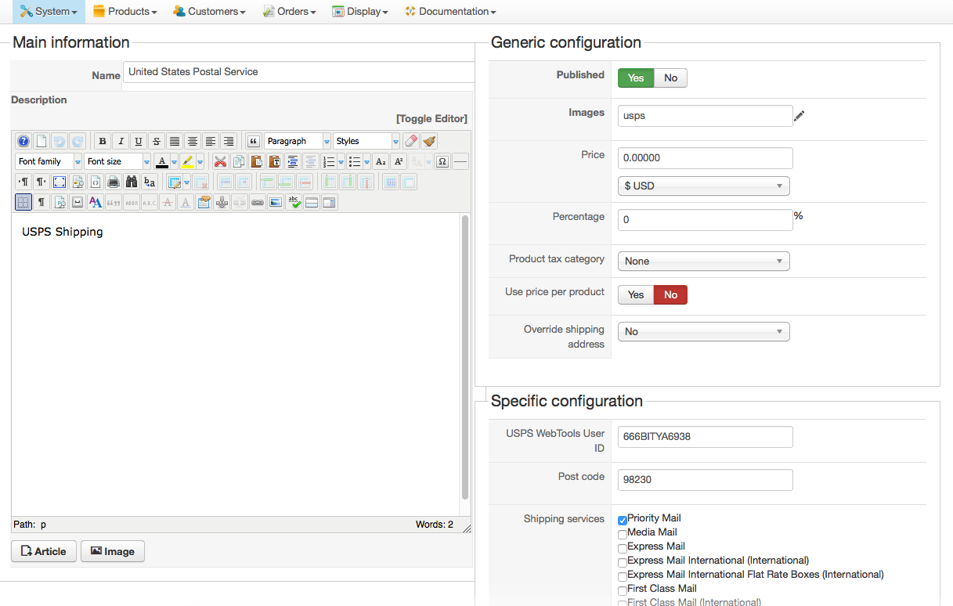
Task: Set Published to No
Action: 671,78
